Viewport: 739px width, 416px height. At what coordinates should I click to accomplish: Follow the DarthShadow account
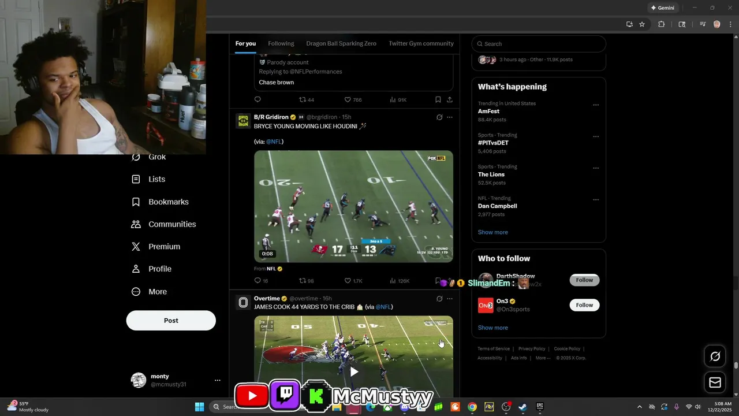coord(584,280)
